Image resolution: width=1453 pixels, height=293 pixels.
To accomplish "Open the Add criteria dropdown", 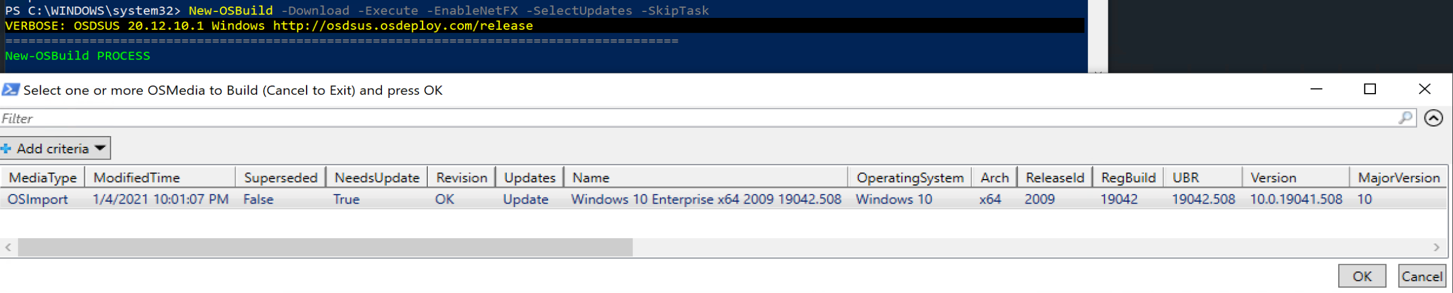I will [56, 149].
